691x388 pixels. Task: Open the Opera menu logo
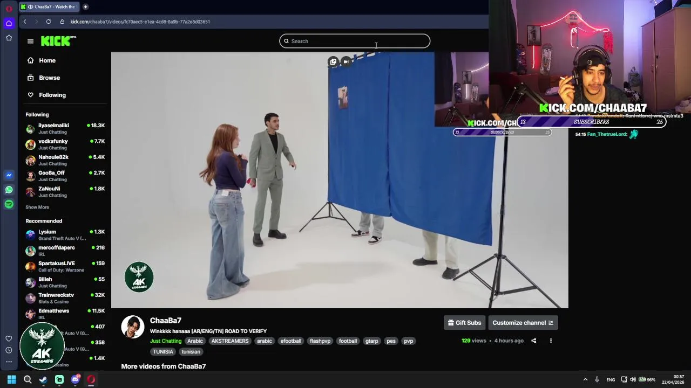[9, 9]
